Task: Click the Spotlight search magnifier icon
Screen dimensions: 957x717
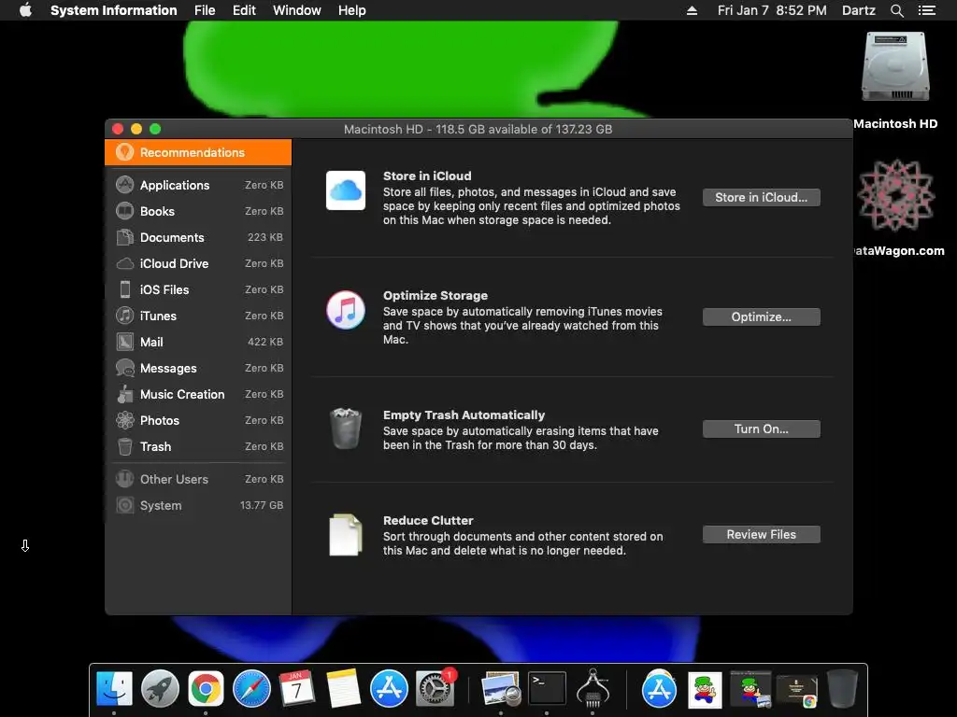Action: (x=896, y=10)
